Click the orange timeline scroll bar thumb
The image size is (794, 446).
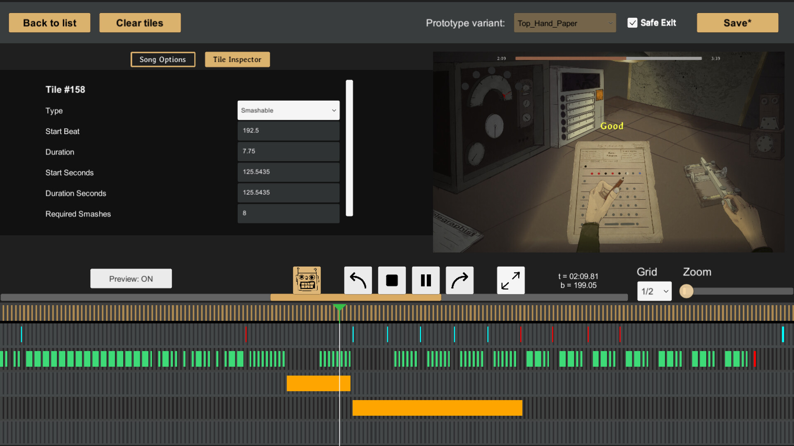pyautogui.click(x=356, y=297)
